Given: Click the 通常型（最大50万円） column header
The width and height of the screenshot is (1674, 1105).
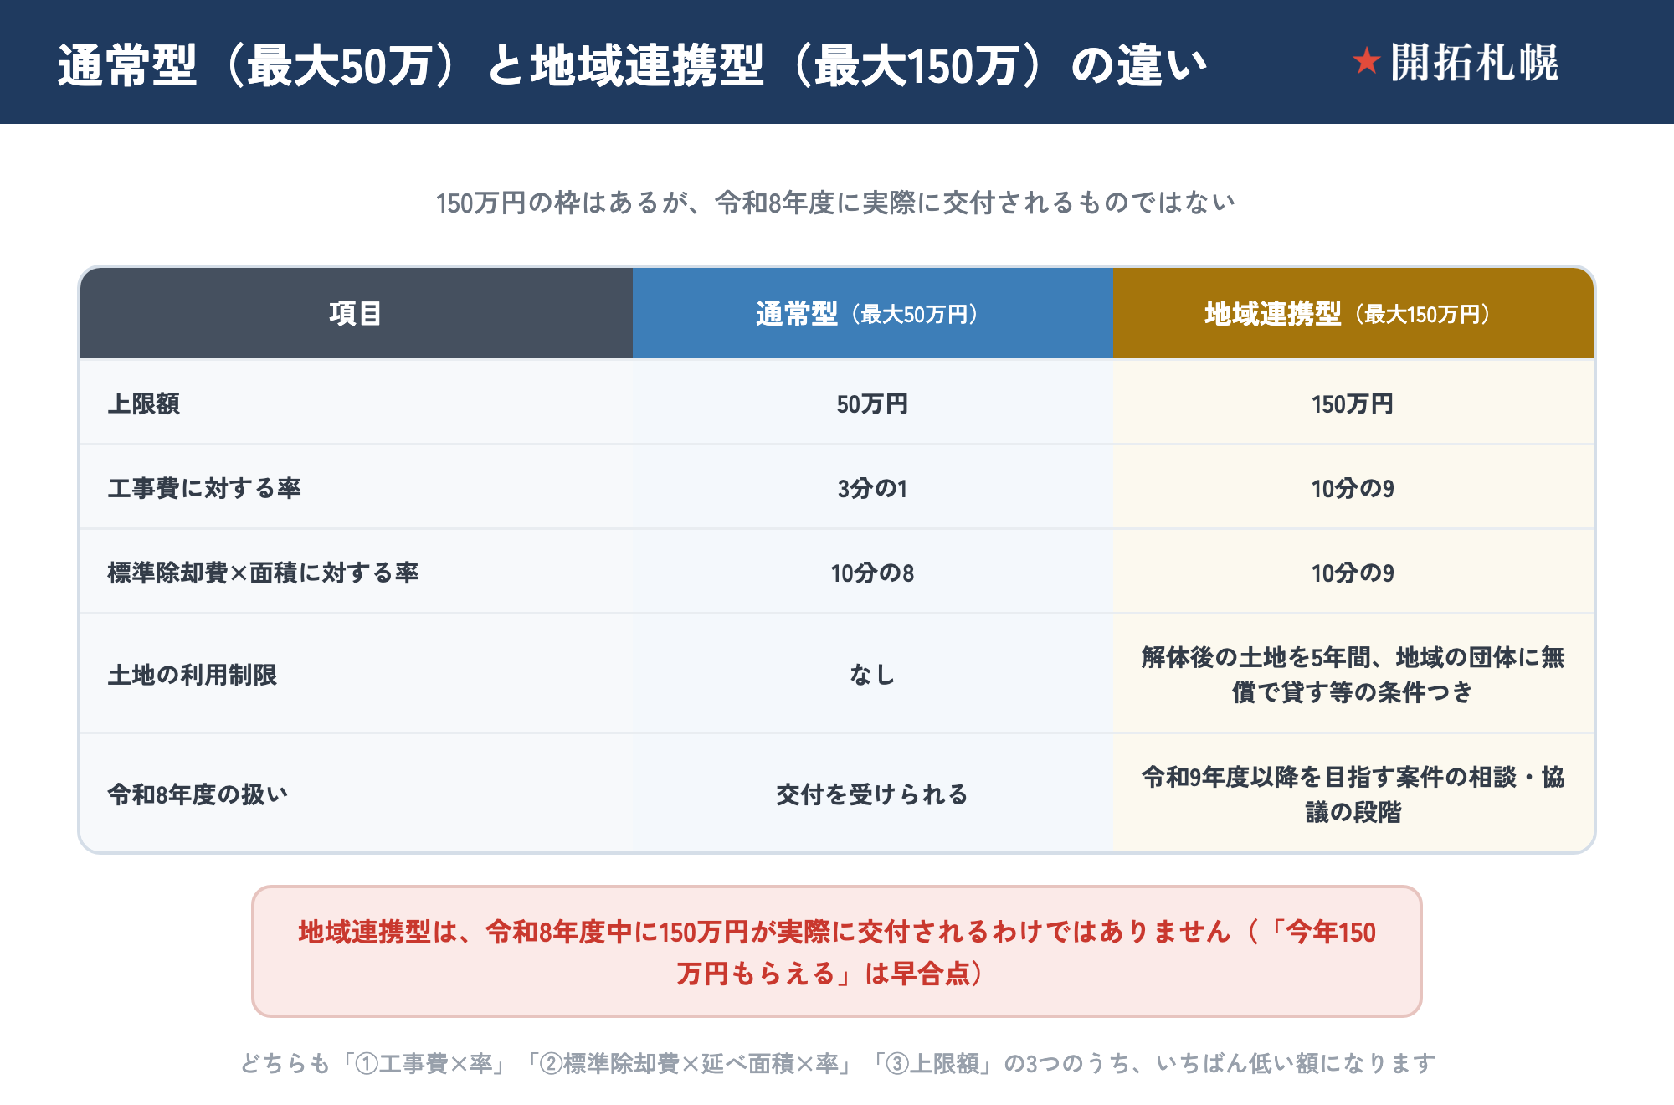Looking at the screenshot, I should (x=872, y=313).
